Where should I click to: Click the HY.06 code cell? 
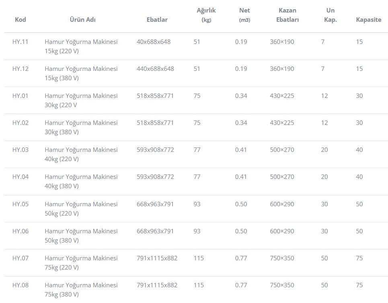pyautogui.click(x=21, y=231)
